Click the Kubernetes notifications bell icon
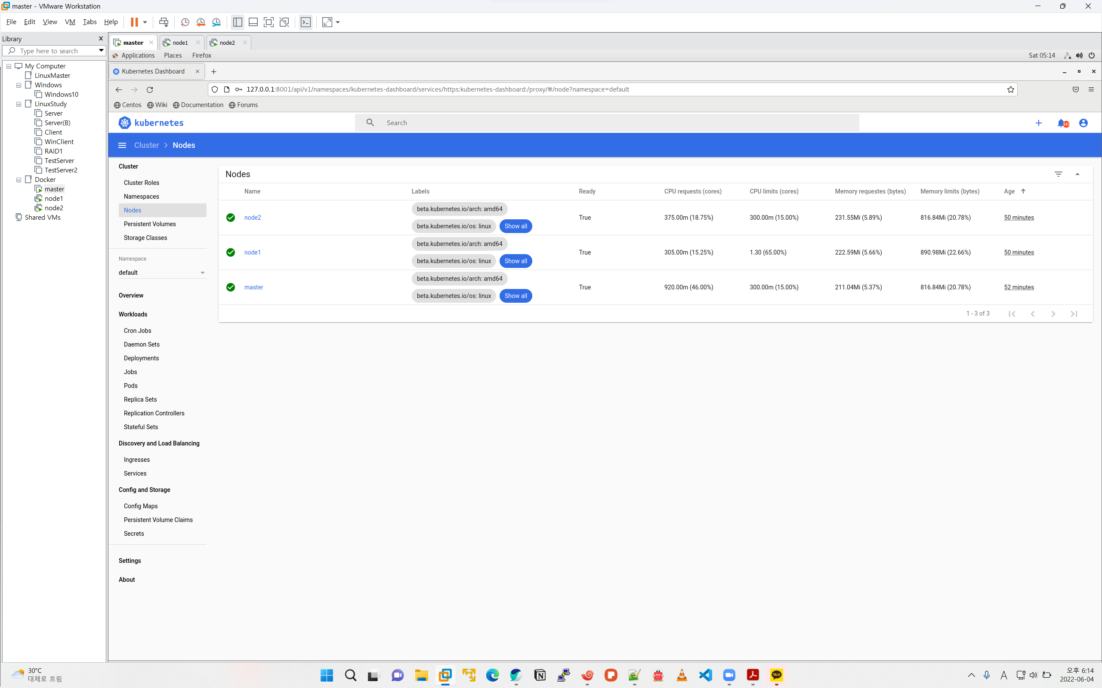1102x688 pixels. [x=1062, y=123]
